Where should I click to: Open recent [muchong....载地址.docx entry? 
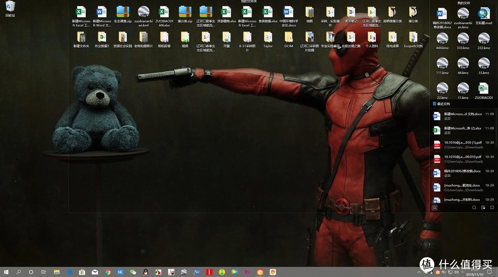pos(463,188)
